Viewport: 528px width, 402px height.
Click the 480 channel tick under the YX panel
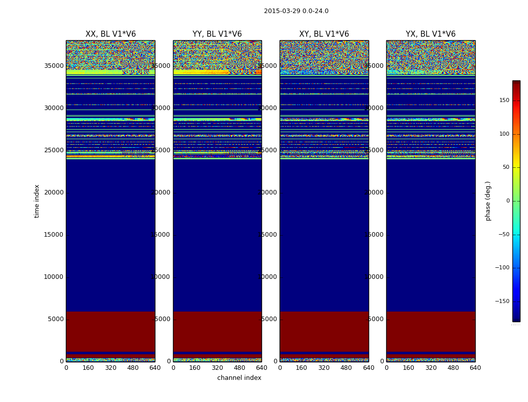pos(453,368)
